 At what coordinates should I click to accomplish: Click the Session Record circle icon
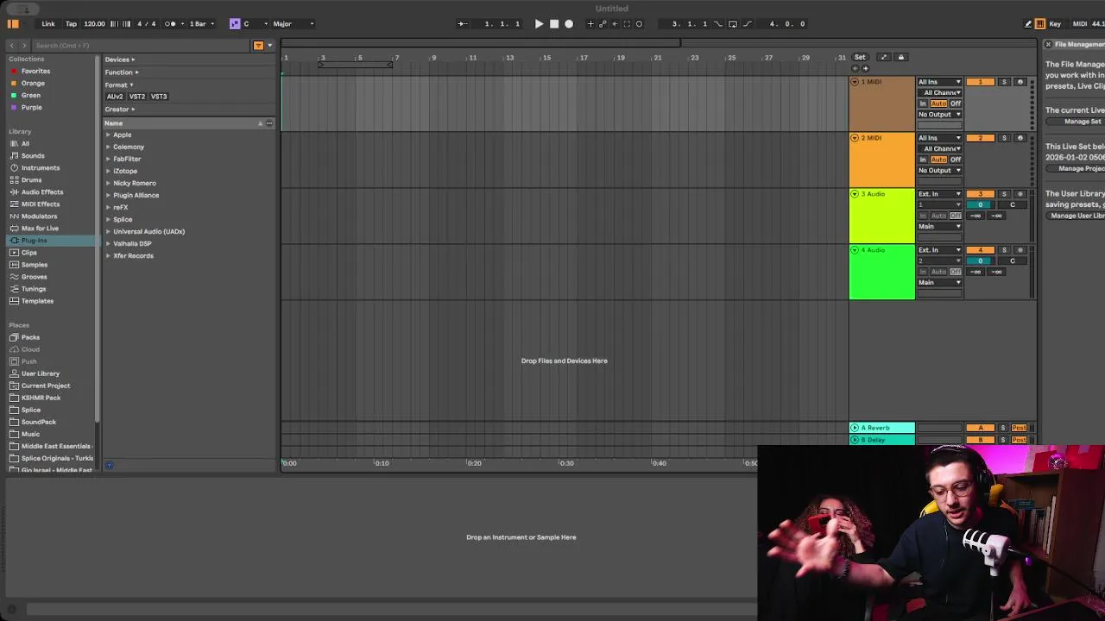639,24
